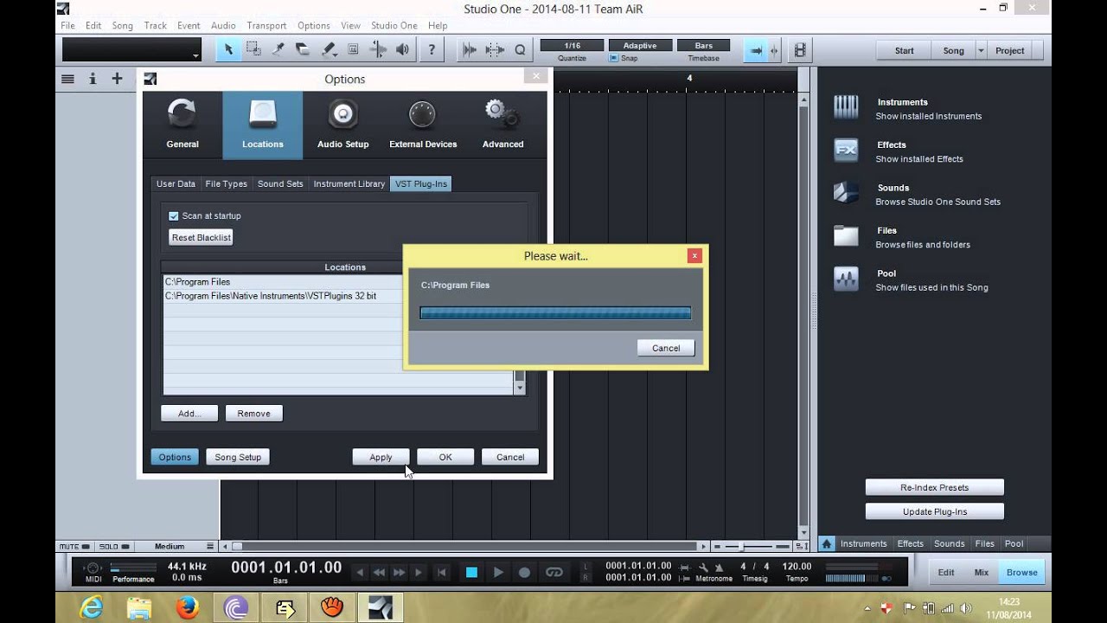Open Internet Explorer from taskbar
Screen dimensions: 1107x623
(x=91, y=607)
